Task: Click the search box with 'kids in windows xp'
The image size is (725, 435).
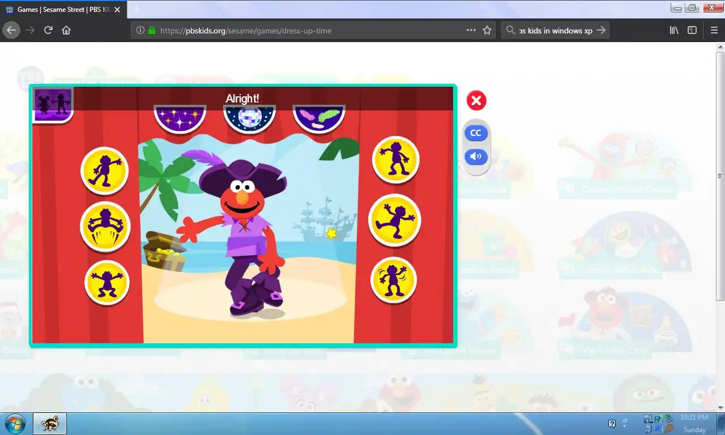Action: (x=555, y=31)
